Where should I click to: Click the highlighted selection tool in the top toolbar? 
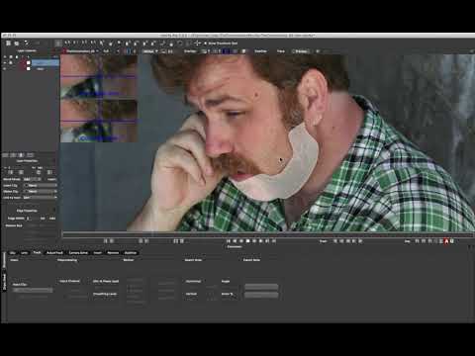(x=58, y=44)
